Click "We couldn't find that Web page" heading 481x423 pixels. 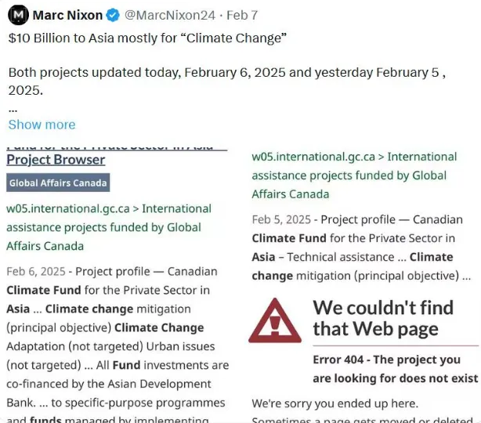[x=383, y=318]
